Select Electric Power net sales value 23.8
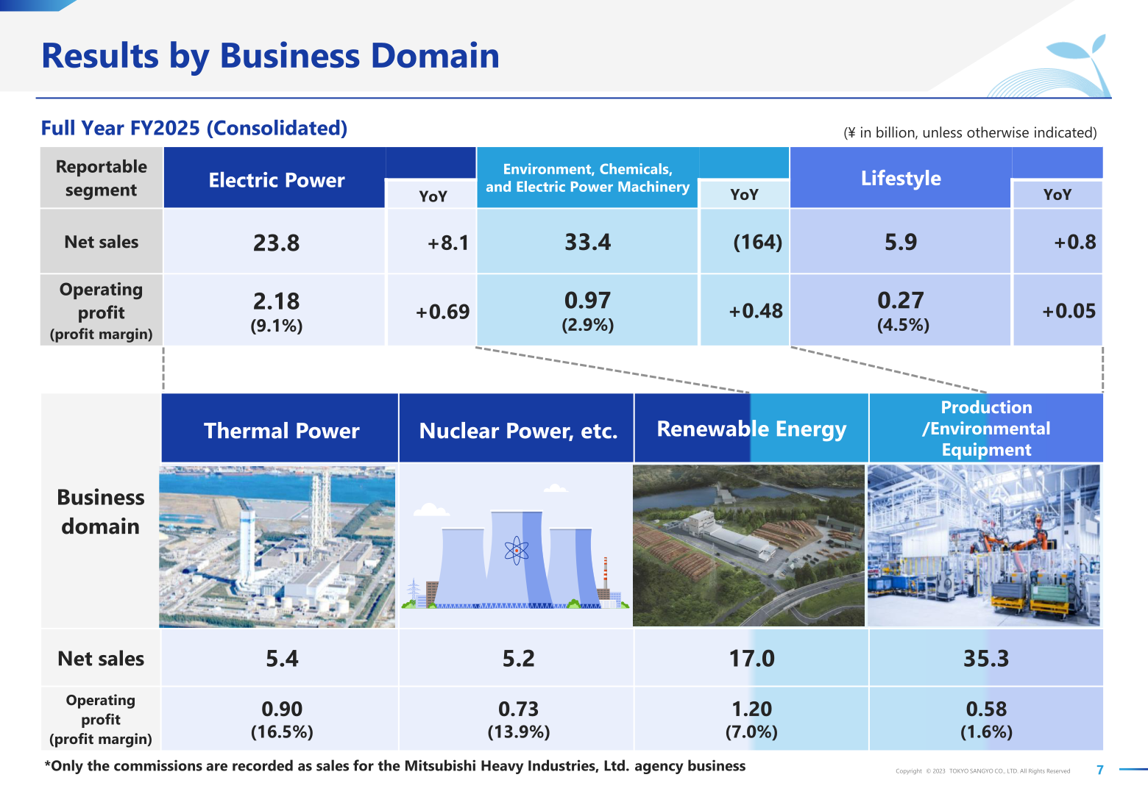The width and height of the screenshot is (1148, 794). [x=276, y=243]
